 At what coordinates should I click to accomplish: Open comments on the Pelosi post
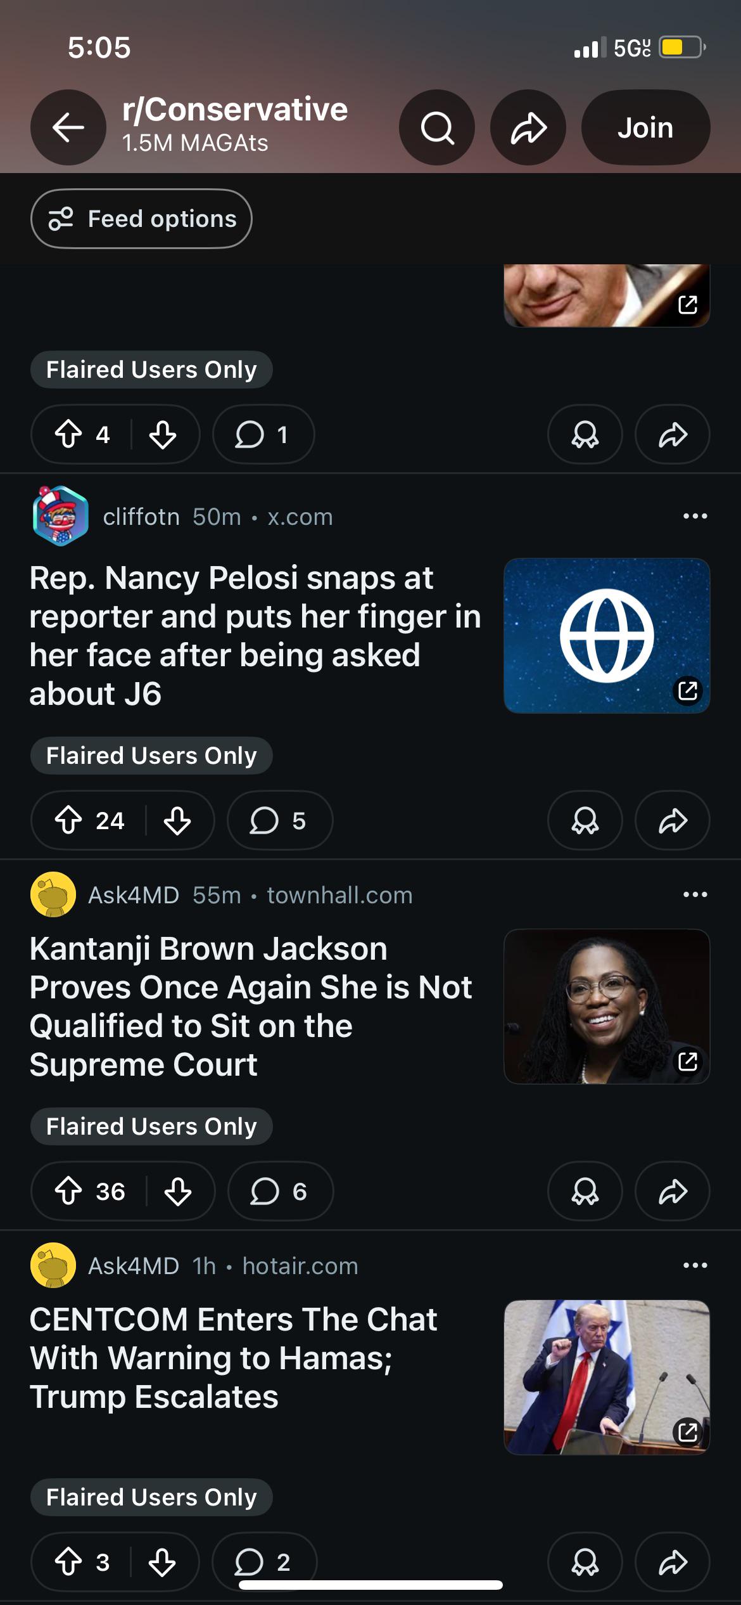[x=279, y=821]
